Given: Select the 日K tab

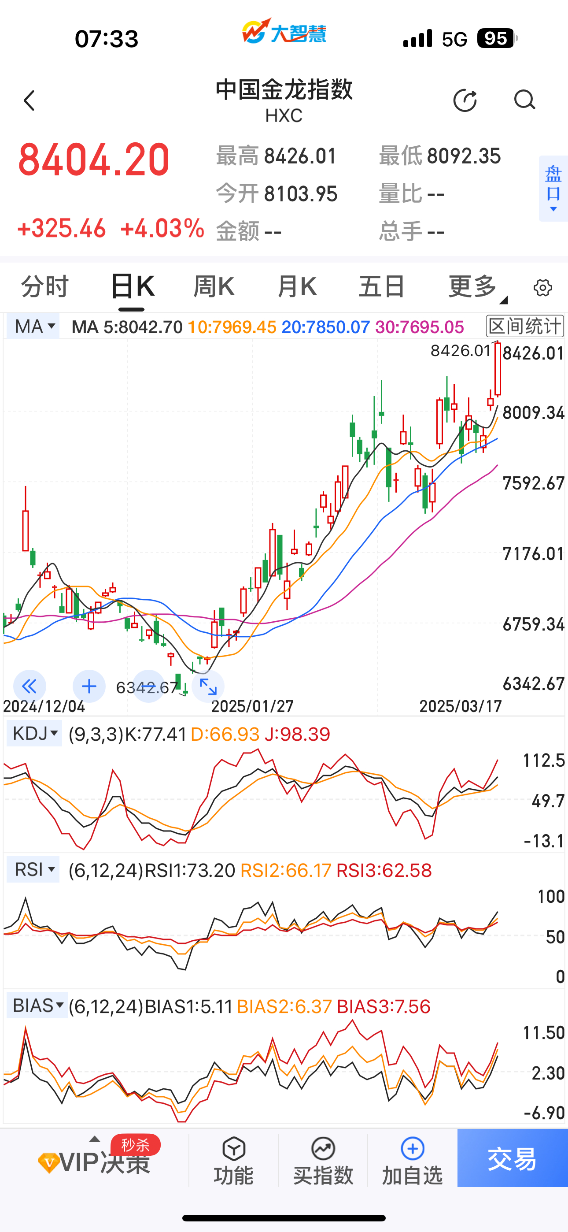Looking at the screenshot, I should [133, 286].
